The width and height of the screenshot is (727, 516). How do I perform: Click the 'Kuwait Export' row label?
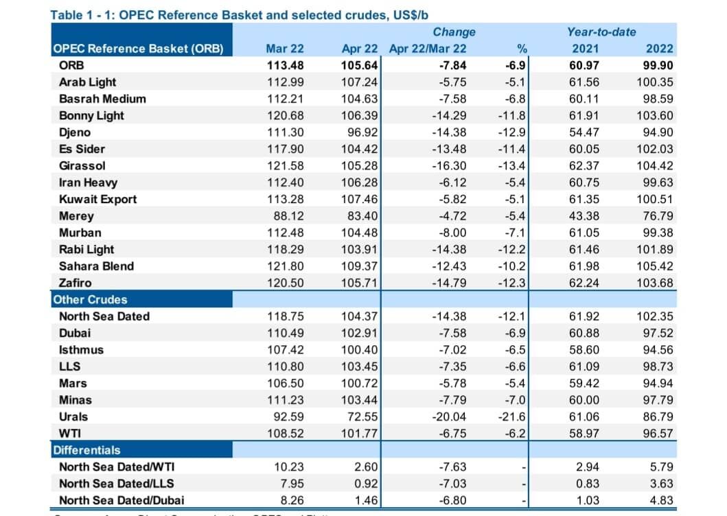(98, 199)
